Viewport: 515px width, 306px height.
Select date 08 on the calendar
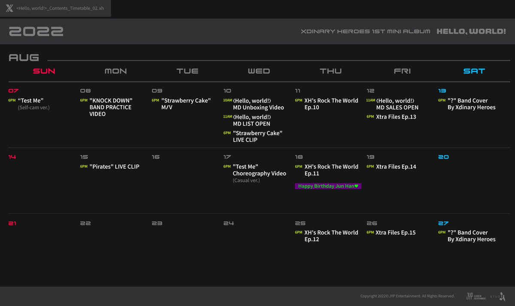pos(85,91)
